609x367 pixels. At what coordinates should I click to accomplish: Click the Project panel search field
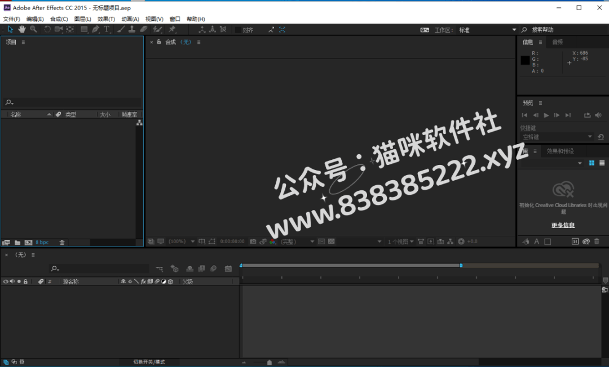(72, 102)
